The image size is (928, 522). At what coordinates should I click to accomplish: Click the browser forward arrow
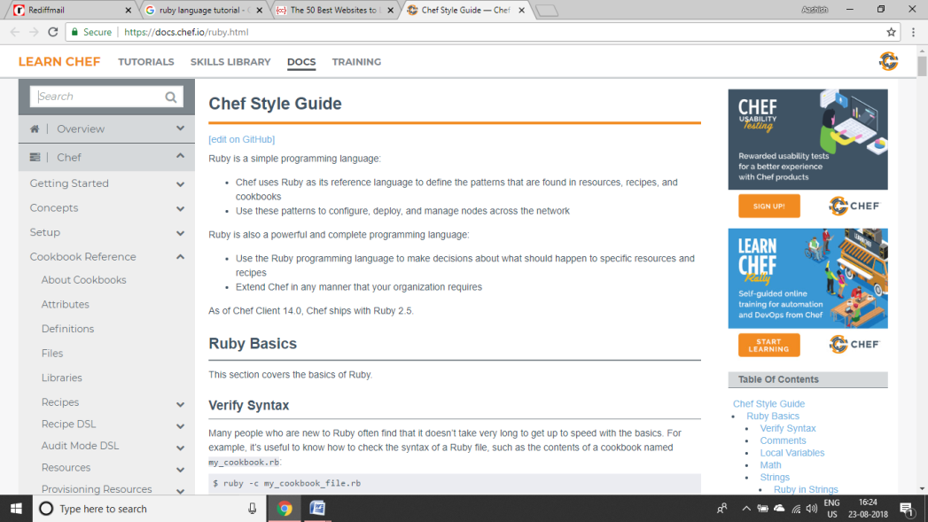click(34, 32)
